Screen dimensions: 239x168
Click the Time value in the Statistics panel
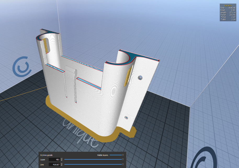pos(232,8)
